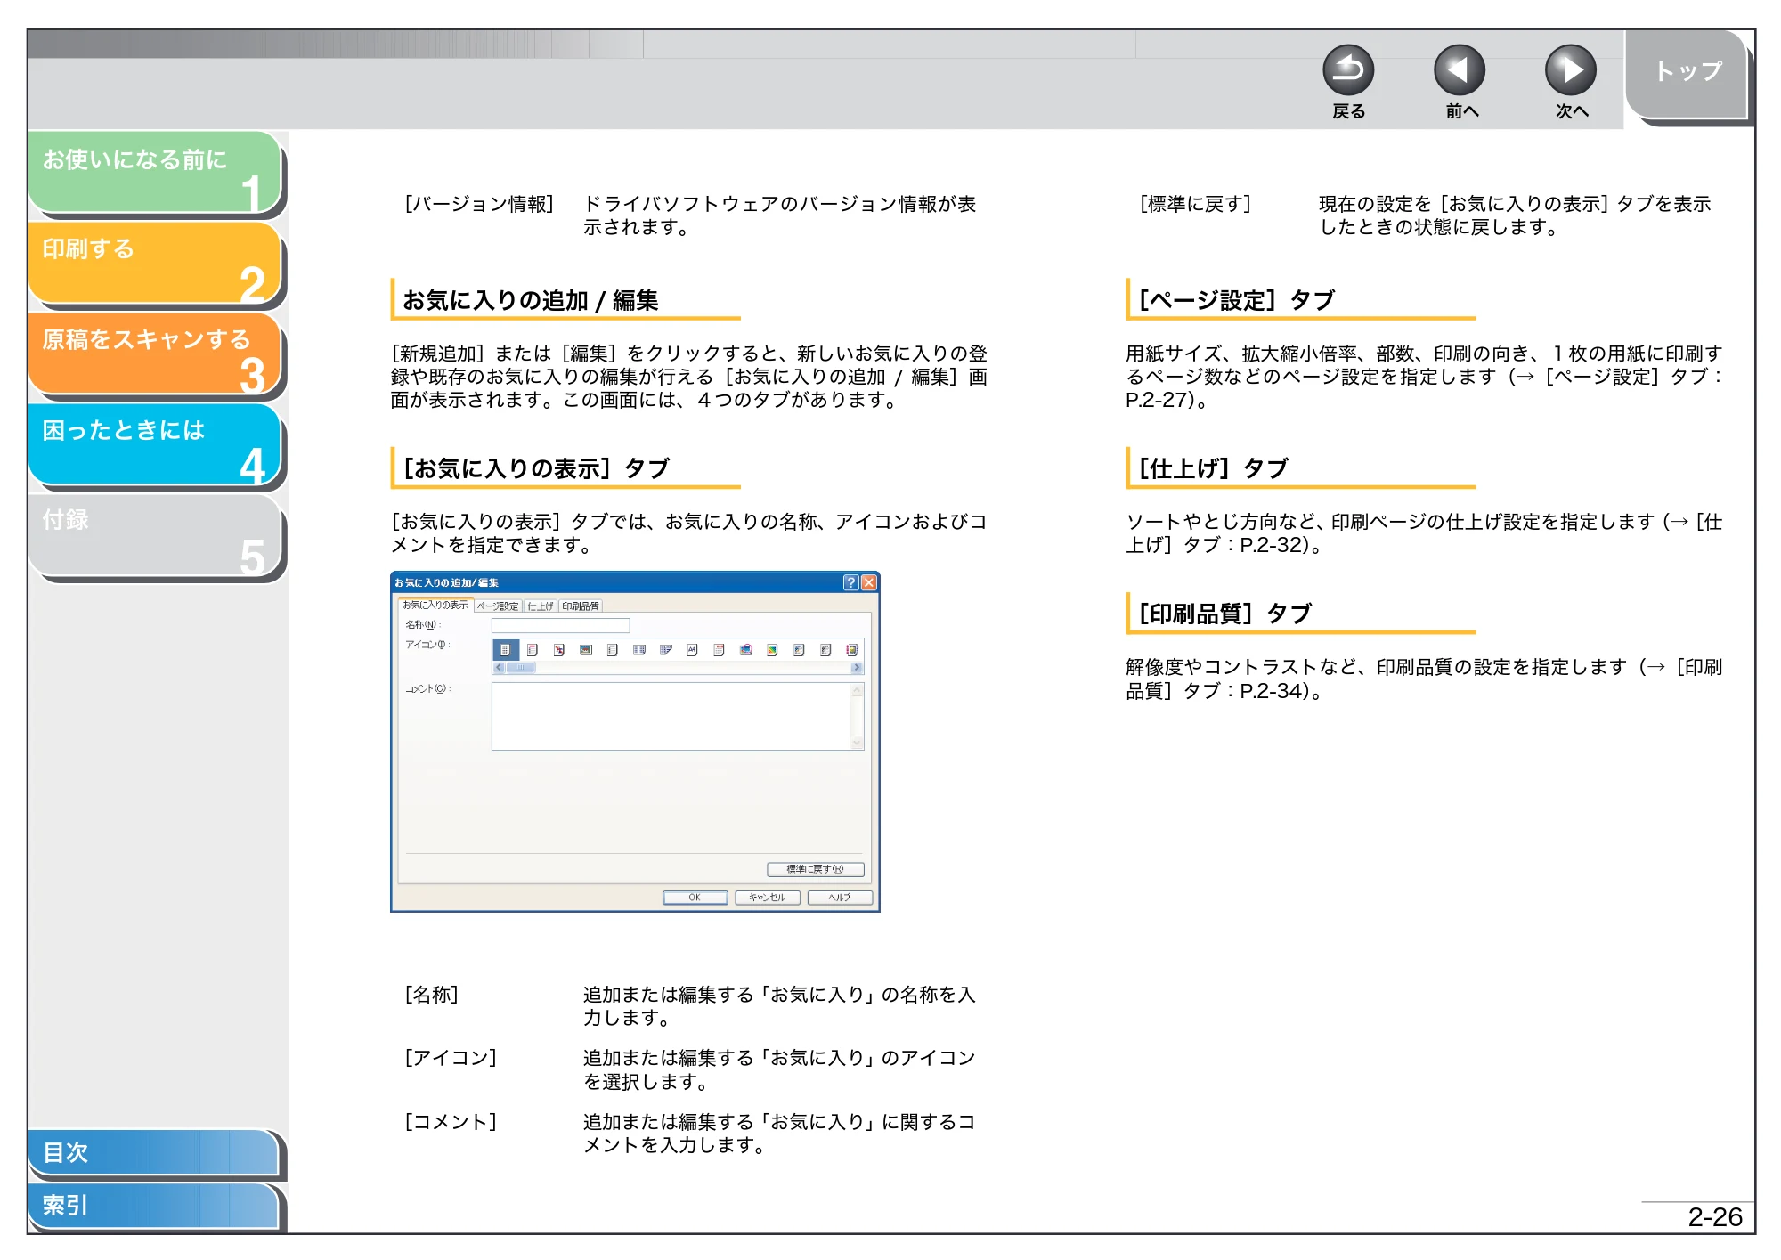Screen dimensions: 1781x1260
Task: Click the タブ : P.2-34) reference text
Action: (1254, 690)
